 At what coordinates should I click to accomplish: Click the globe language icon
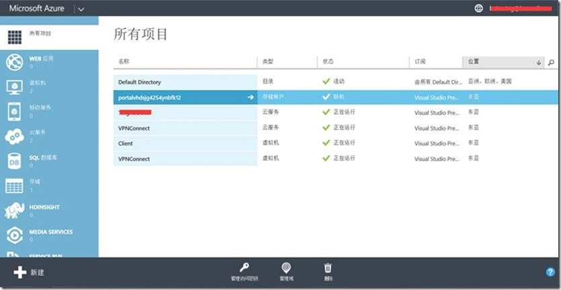479,9
